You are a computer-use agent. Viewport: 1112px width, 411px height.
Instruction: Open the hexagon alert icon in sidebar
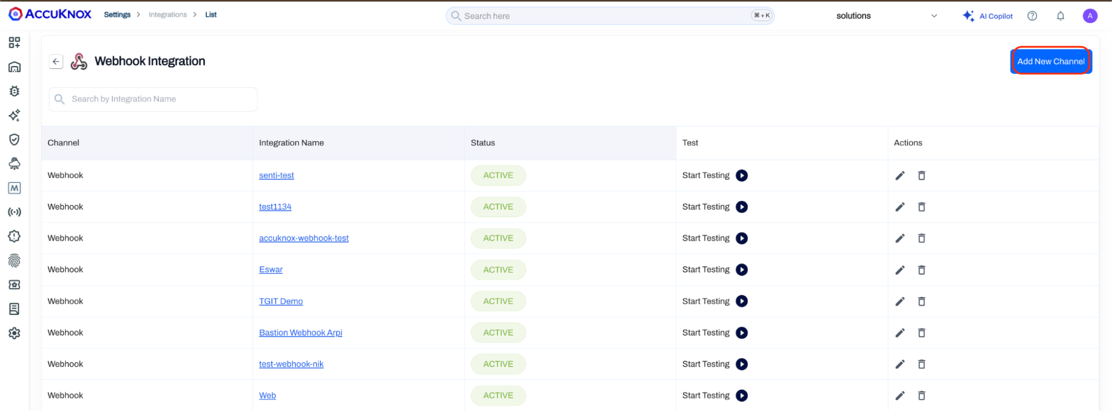14,236
